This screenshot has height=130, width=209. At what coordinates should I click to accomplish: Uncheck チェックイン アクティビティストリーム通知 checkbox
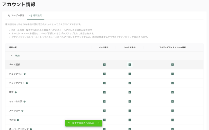173,74
